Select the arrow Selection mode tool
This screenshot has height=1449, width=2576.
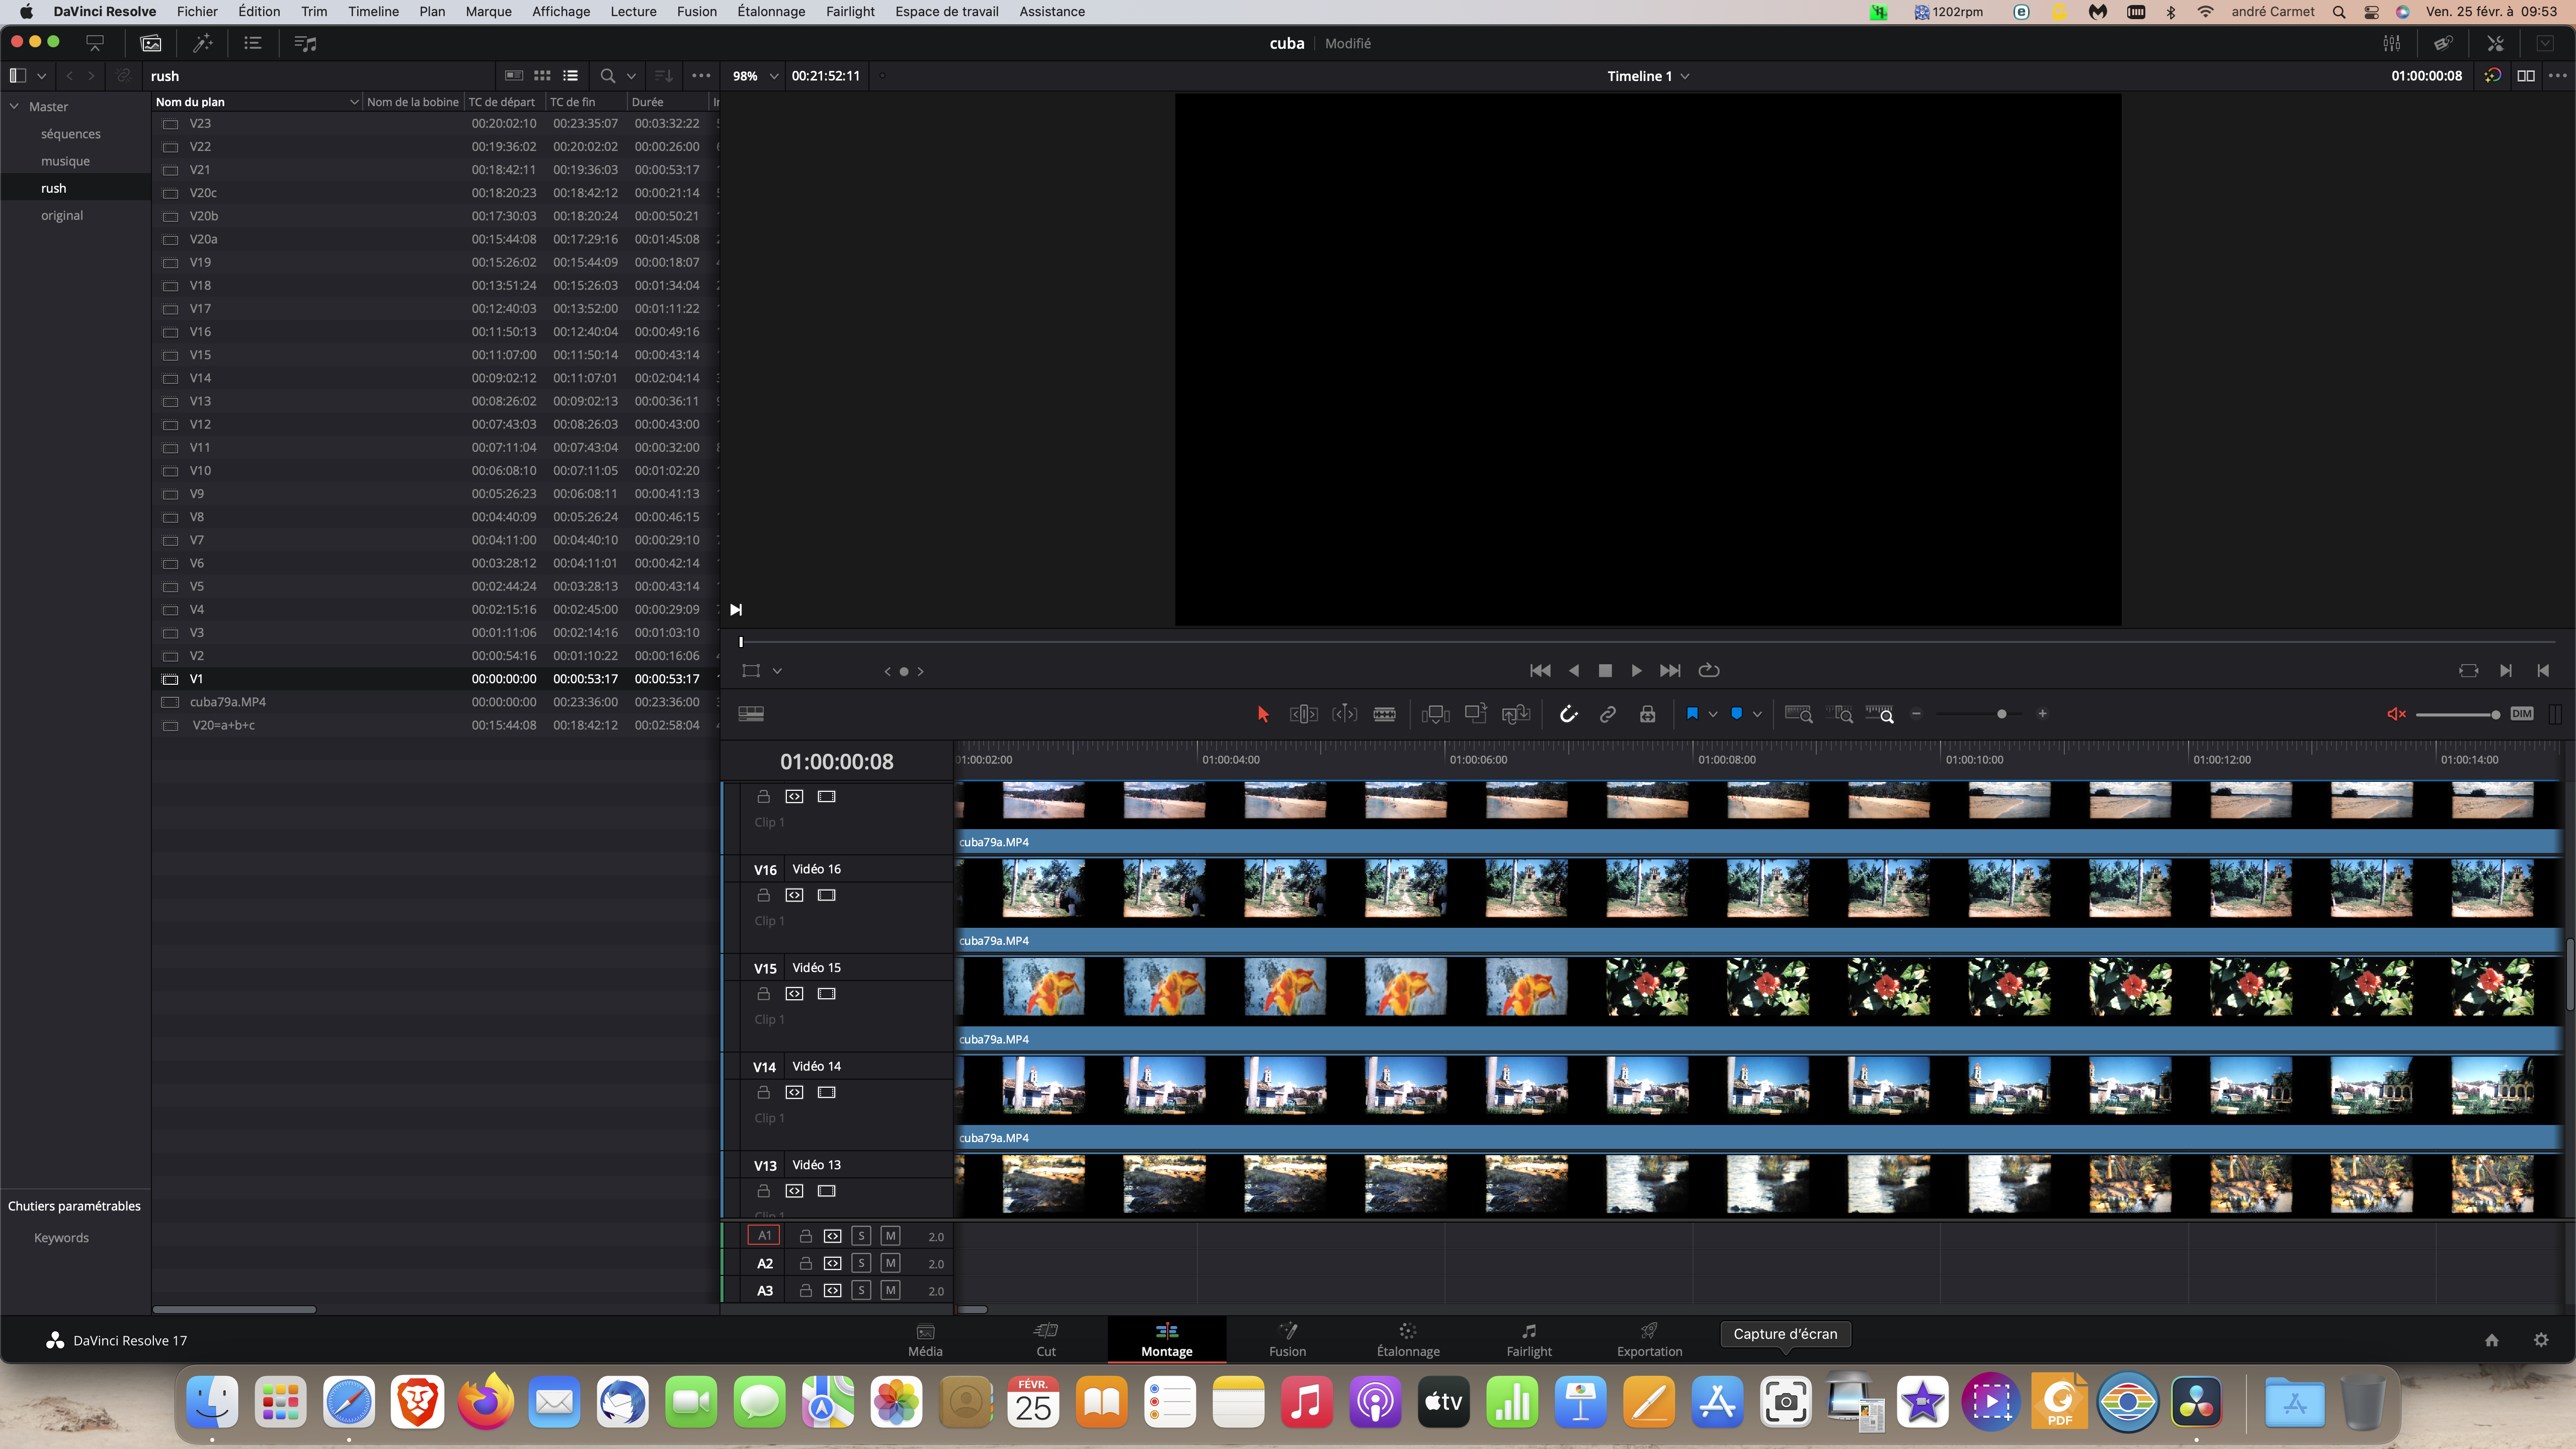pyautogui.click(x=1262, y=714)
